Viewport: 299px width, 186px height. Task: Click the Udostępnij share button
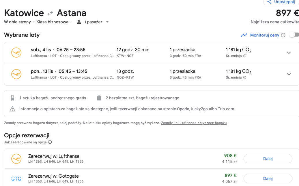pyautogui.click(x=281, y=2)
